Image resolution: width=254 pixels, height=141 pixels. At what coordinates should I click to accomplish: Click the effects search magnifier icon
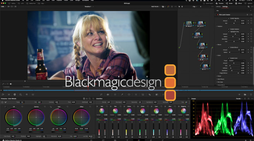248,7
